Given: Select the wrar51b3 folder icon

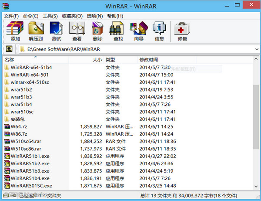Looking at the screenshot, I should [7, 97].
